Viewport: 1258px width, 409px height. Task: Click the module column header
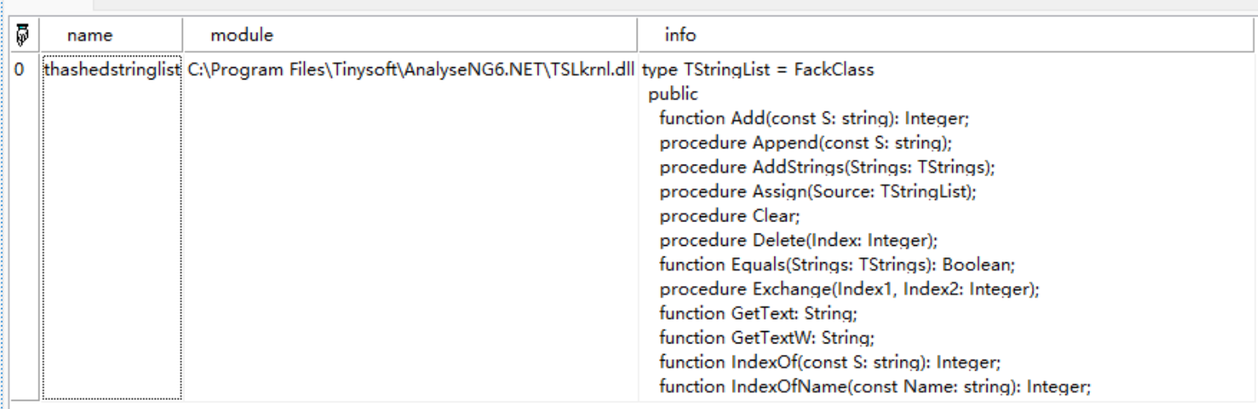tap(242, 35)
